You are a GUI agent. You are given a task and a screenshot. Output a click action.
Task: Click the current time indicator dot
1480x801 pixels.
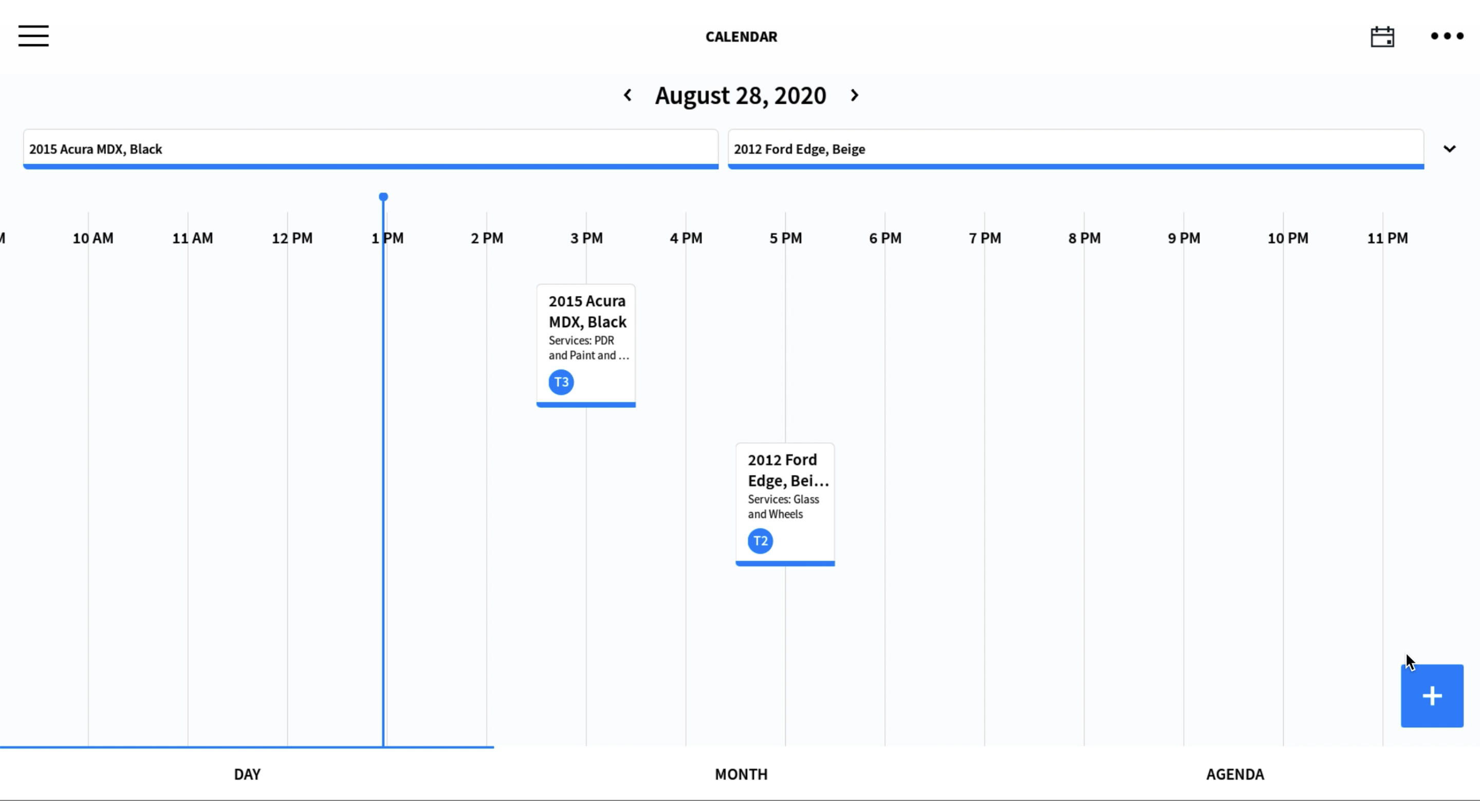(383, 197)
